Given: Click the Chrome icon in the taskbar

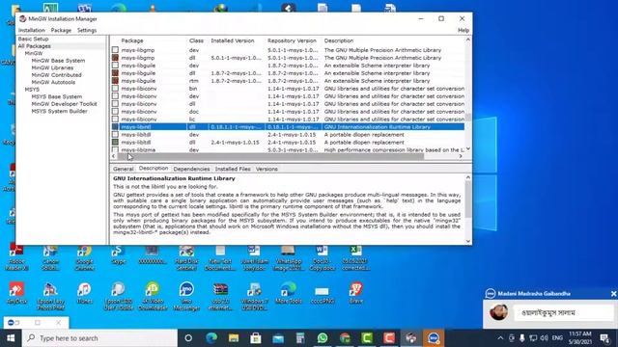Looking at the screenshot, I should [345, 338].
